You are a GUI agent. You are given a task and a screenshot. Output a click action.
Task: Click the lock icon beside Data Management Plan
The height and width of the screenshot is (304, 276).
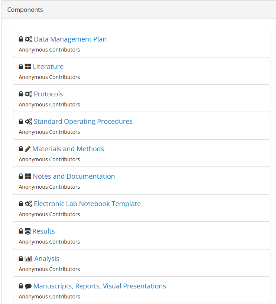coord(21,39)
